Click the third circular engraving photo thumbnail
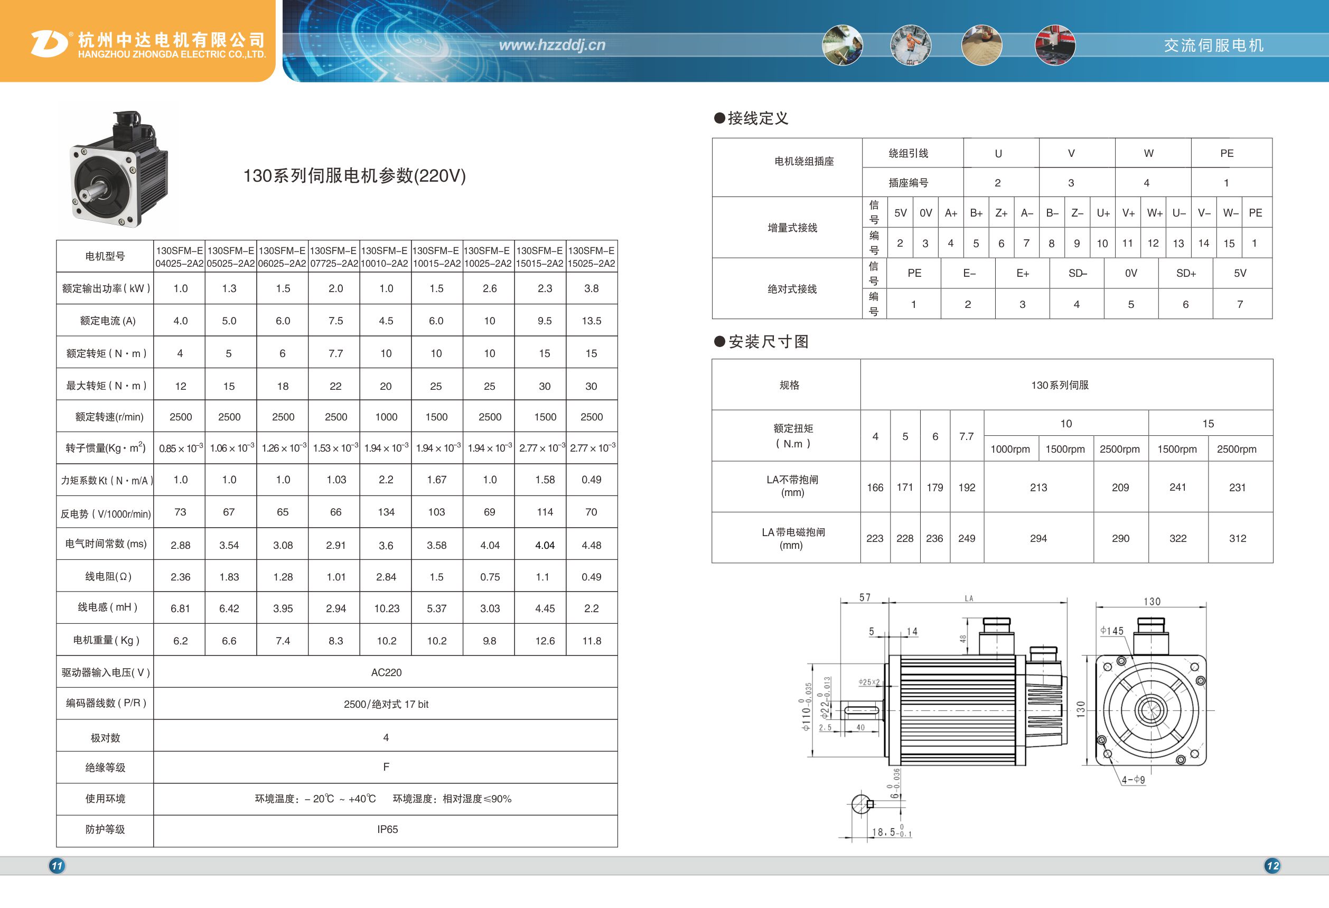 982,45
